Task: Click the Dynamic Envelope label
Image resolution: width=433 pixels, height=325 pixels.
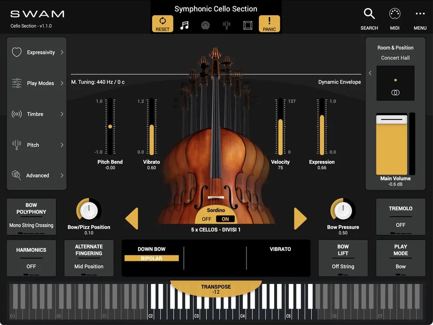Action: coord(339,82)
